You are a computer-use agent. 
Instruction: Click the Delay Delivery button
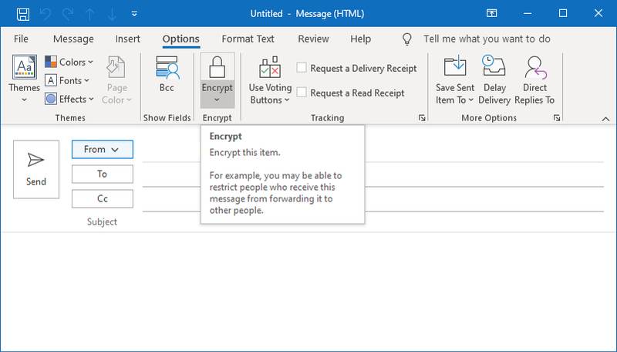(494, 80)
